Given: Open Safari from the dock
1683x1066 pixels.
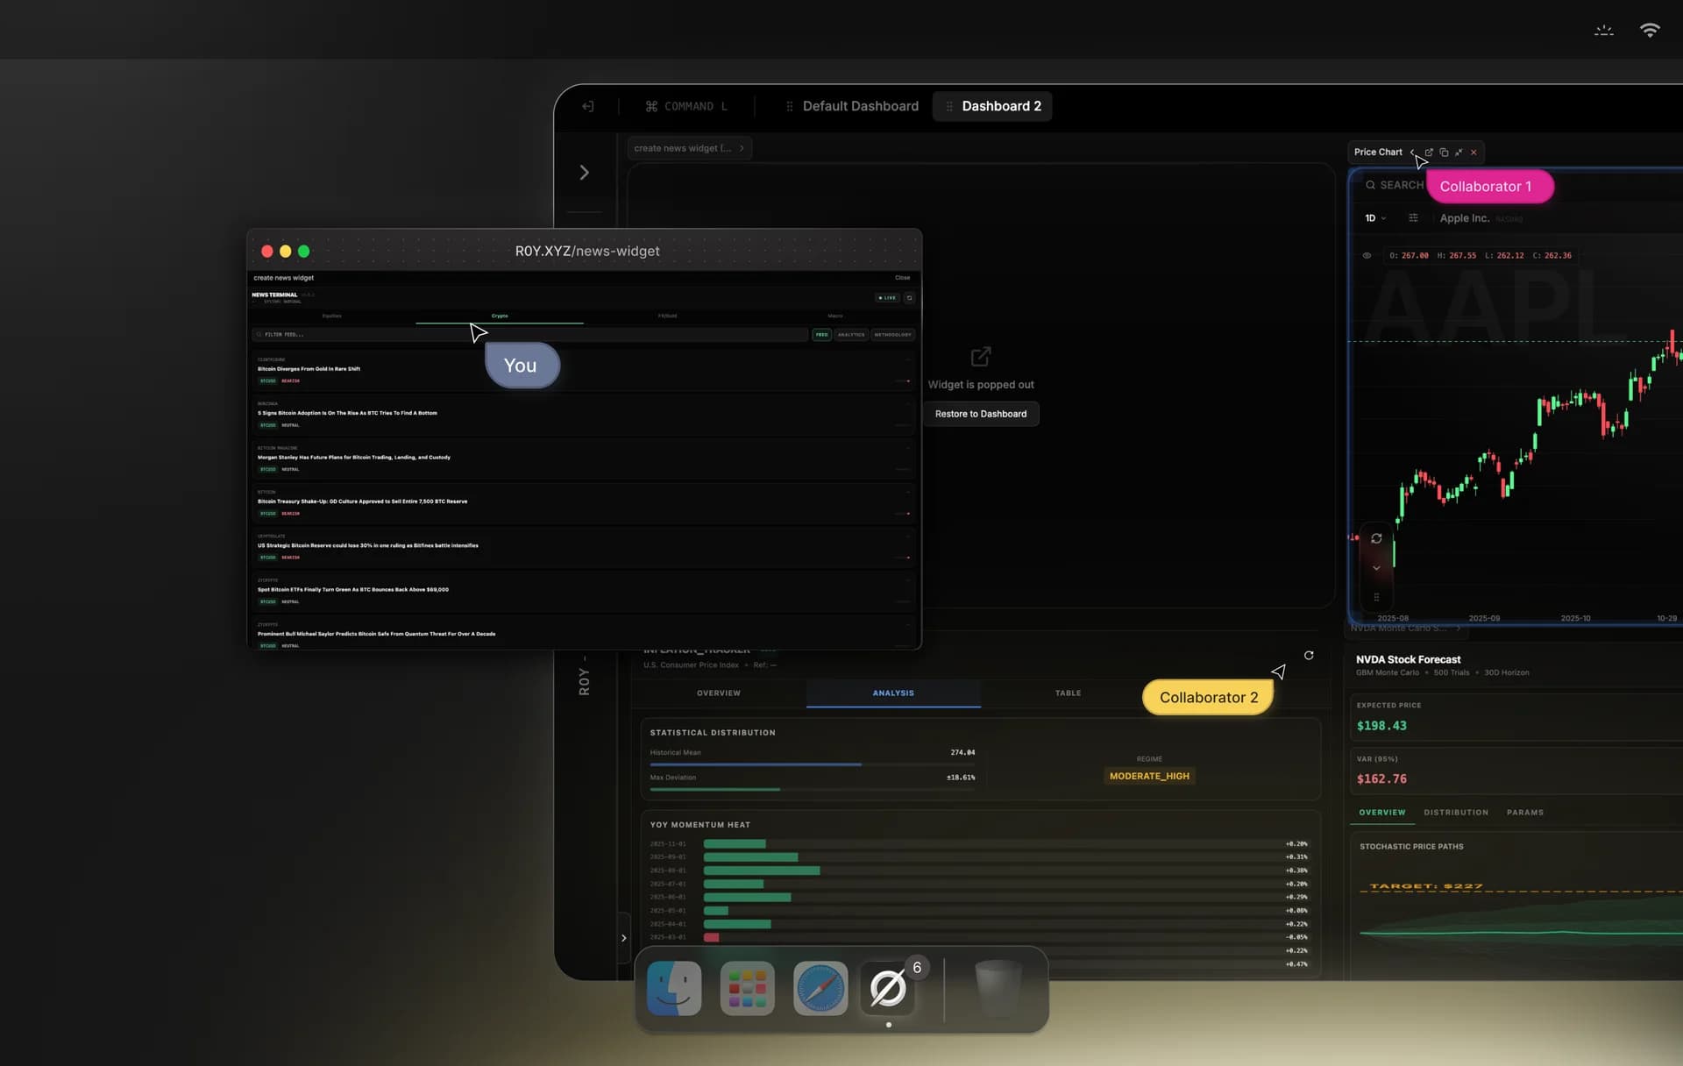Looking at the screenshot, I should pos(820,988).
